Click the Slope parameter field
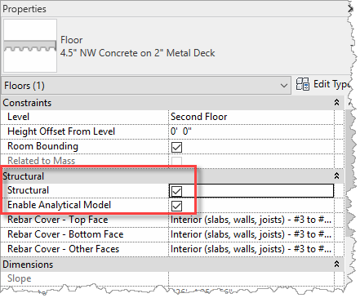The image size is (360, 298). click(251, 278)
